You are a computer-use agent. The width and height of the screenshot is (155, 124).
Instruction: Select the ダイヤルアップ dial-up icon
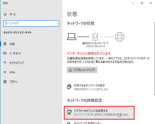5,63
